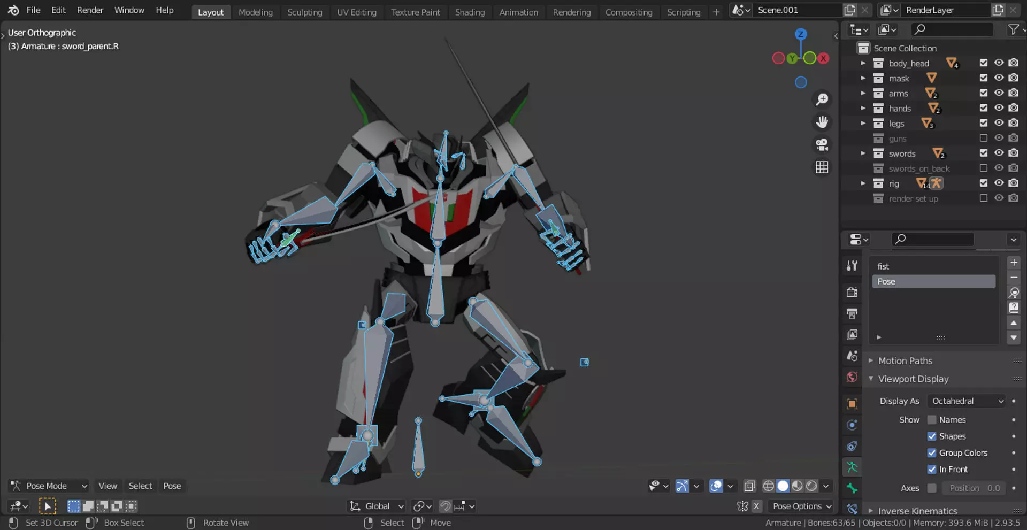Open the Window menu
This screenshot has width=1027, height=530.
click(x=129, y=10)
